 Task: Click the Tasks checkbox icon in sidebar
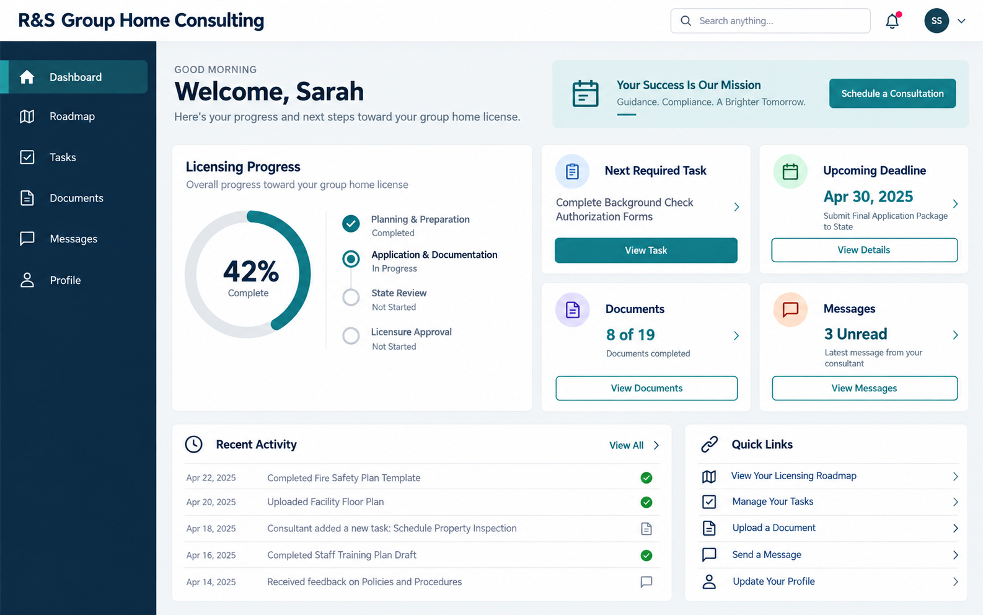tap(27, 157)
